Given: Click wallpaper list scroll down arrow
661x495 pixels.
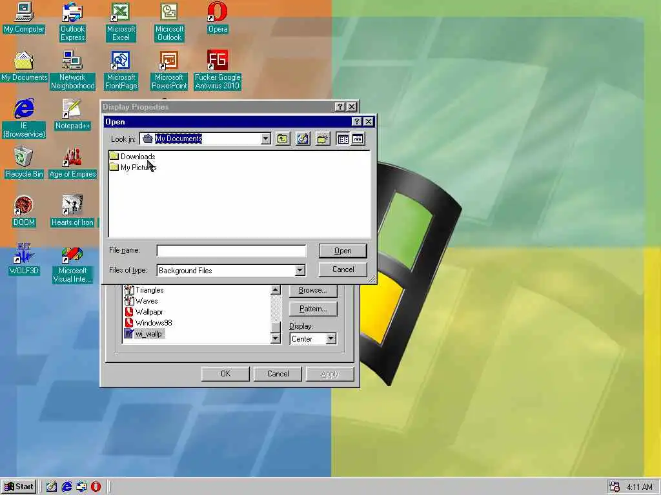Looking at the screenshot, I should tap(275, 338).
